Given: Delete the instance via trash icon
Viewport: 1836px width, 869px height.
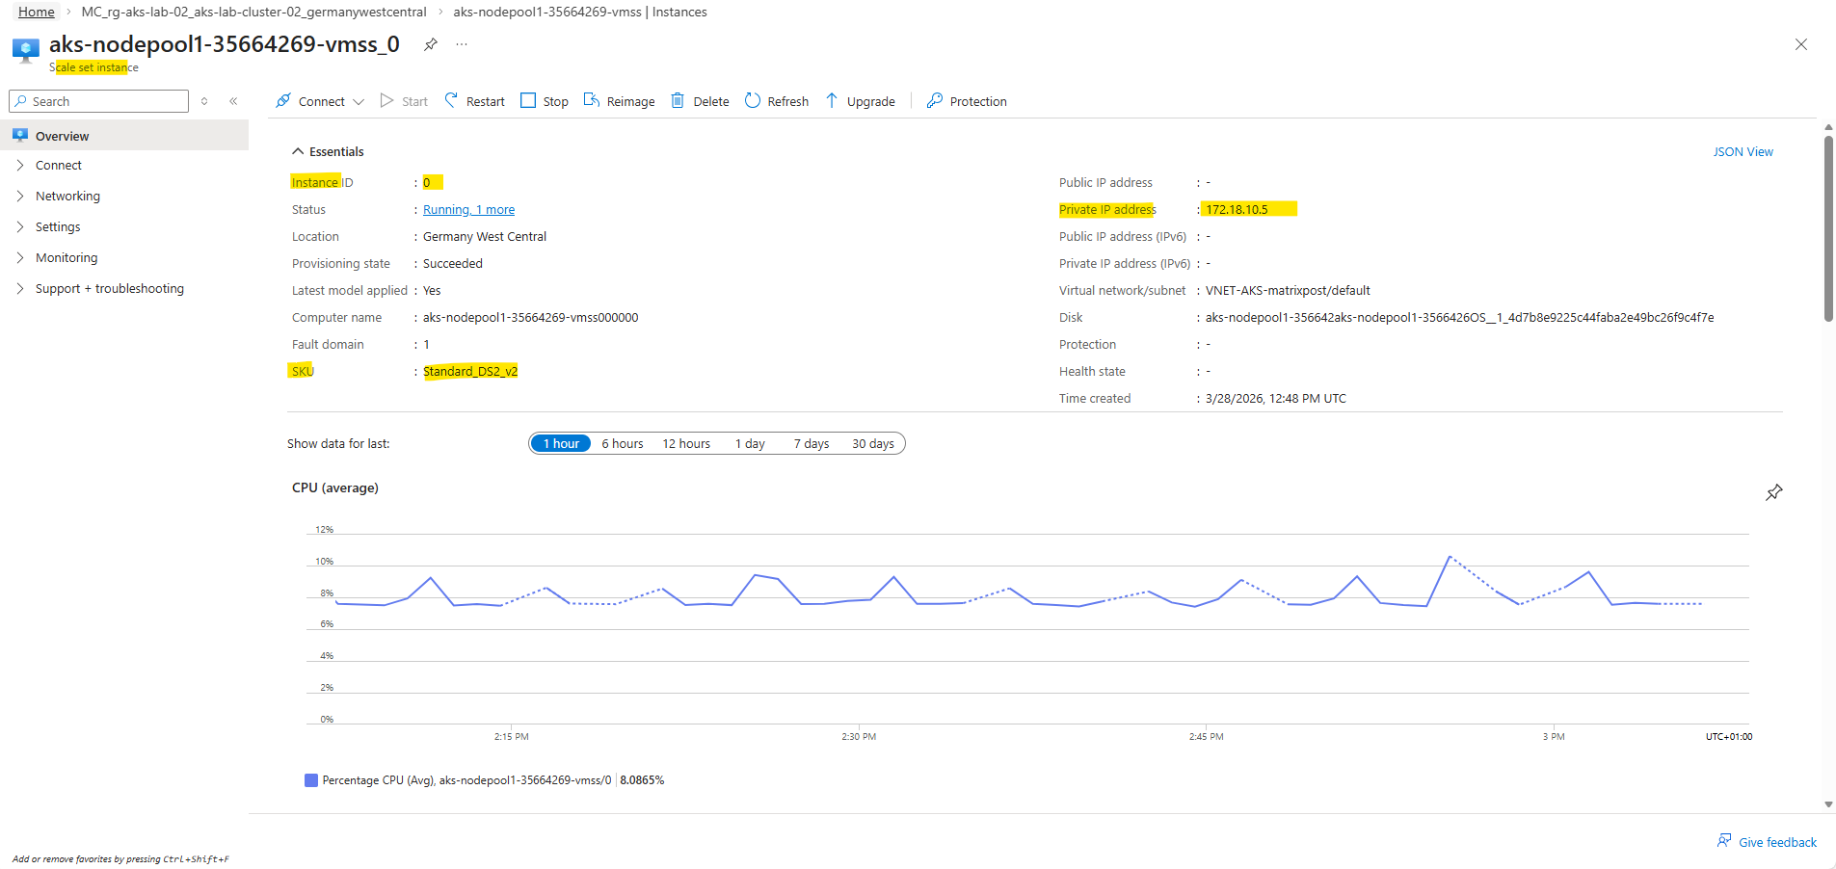Looking at the screenshot, I should click(x=679, y=101).
